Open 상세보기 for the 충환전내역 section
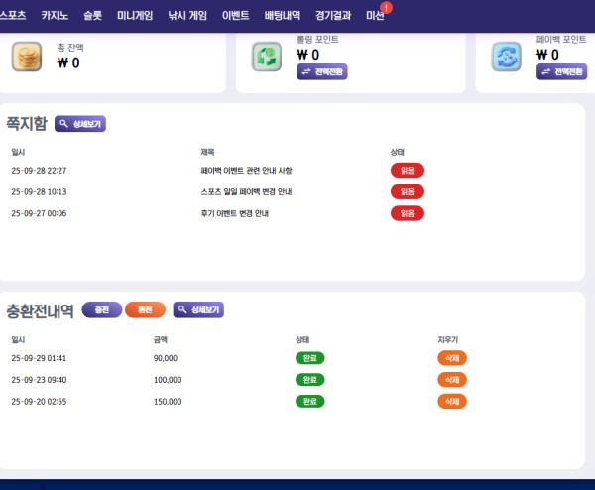This screenshot has width=595, height=490. pos(198,310)
